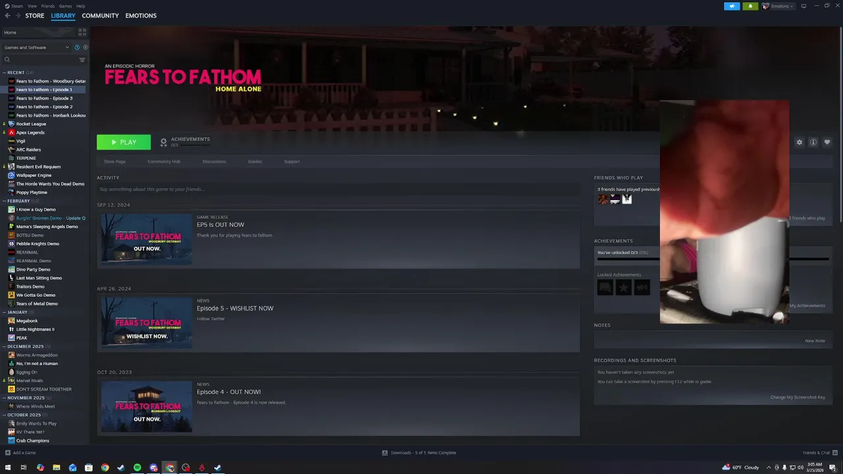Click the green PLAY button
843x474 pixels.
click(x=124, y=142)
